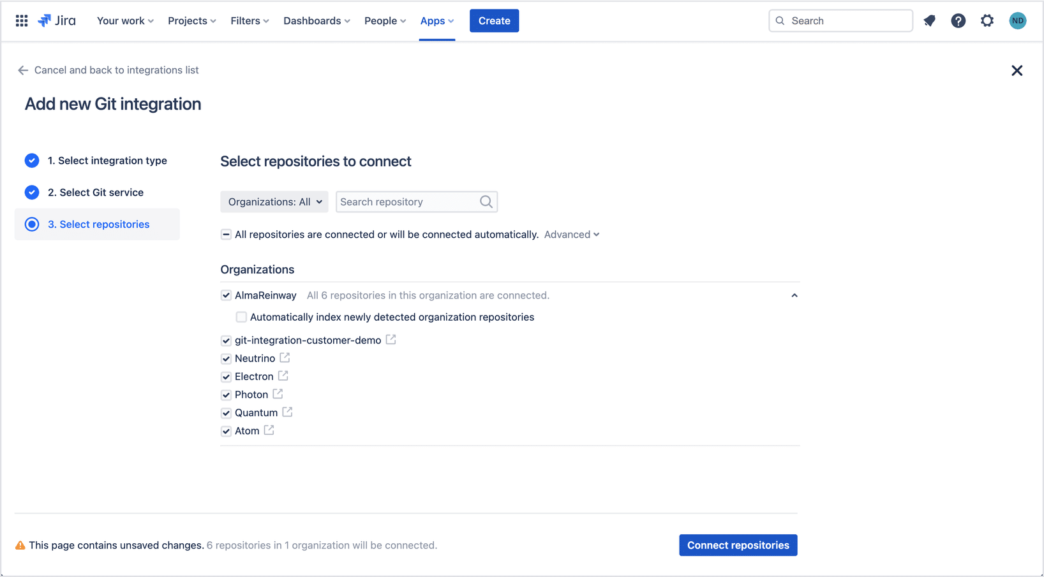The width and height of the screenshot is (1044, 577).
Task: Collapse the AlmaReinway organization section
Action: (x=794, y=295)
